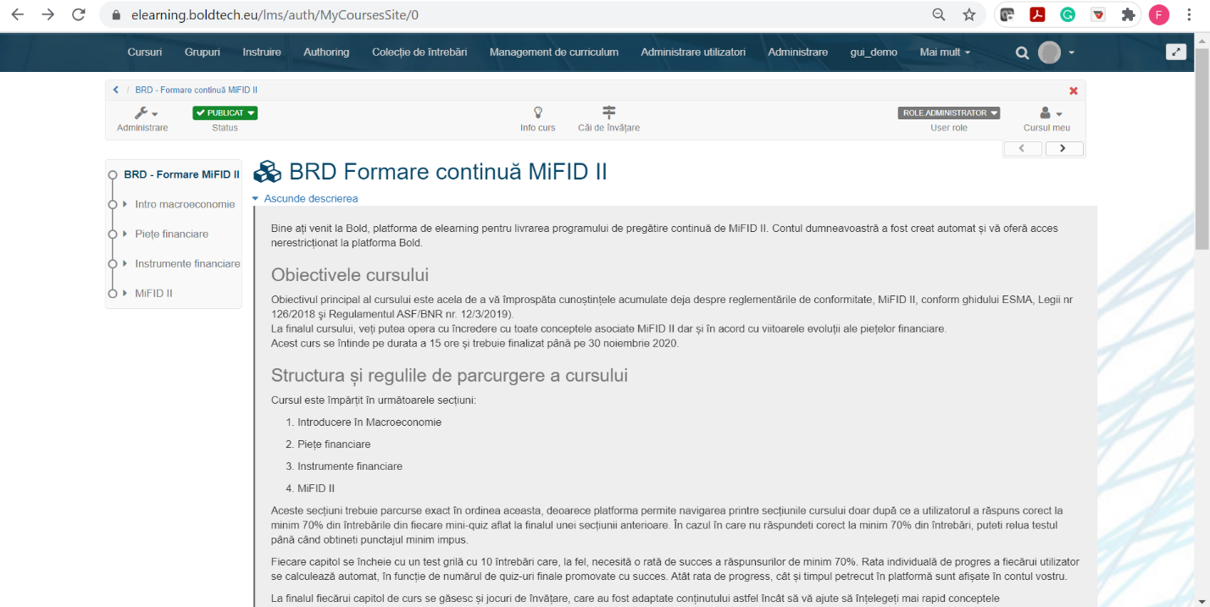The image size is (1210, 607).
Task: Open the gui_demo menu item
Action: tap(874, 52)
